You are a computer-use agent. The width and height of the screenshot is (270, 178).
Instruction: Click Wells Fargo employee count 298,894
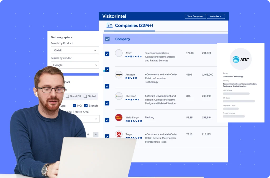pos(207,117)
